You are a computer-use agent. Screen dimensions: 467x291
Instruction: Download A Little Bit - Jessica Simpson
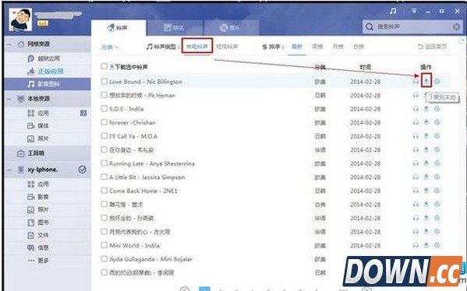point(426,177)
